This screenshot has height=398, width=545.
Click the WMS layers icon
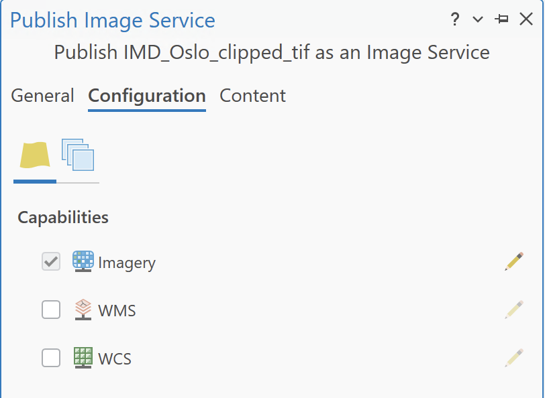point(83,310)
